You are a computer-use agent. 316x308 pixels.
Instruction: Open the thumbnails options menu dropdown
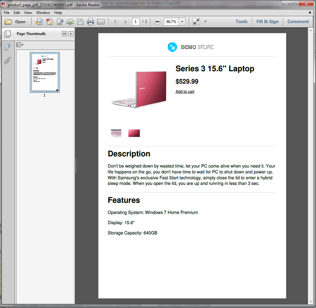[19, 45]
